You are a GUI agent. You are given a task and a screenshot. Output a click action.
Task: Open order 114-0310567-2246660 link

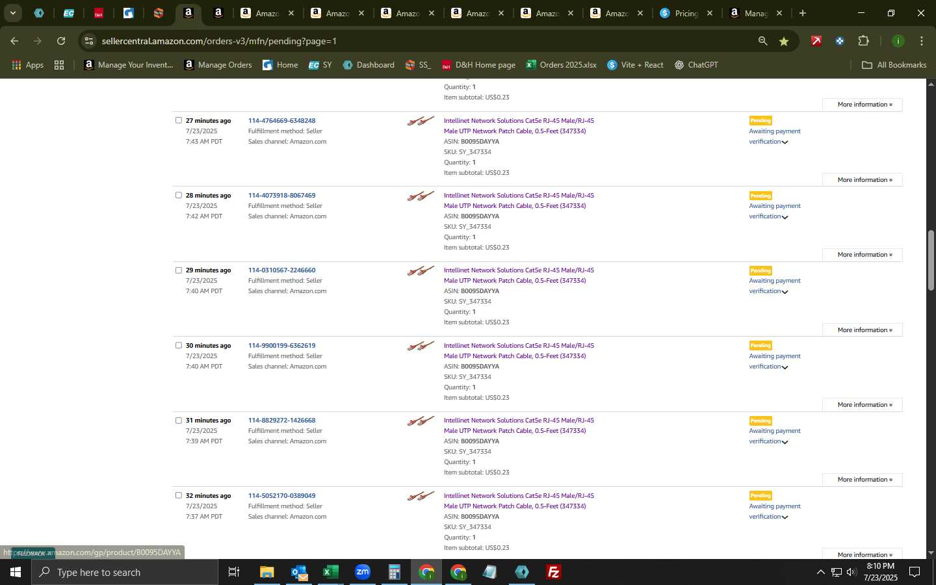click(x=281, y=270)
